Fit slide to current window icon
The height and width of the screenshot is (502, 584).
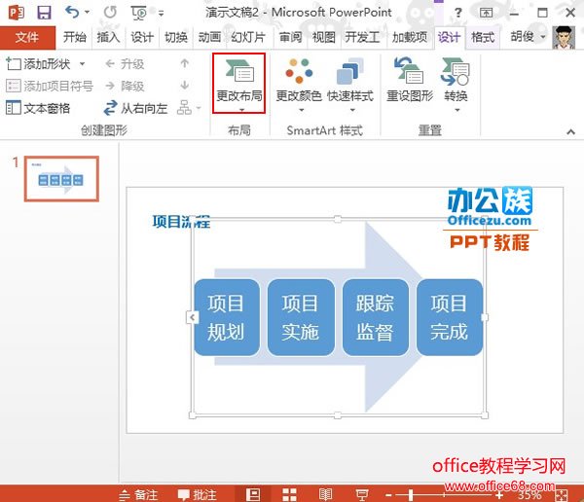click(561, 495)
